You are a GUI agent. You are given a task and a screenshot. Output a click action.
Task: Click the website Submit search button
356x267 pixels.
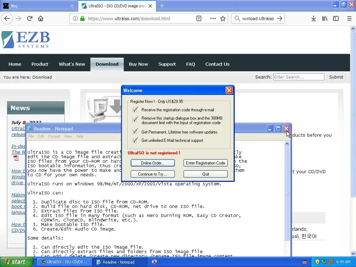click(336, 77)
